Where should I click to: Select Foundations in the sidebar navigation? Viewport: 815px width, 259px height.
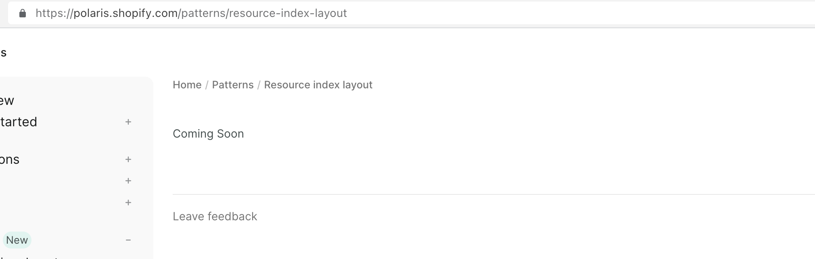(x=10, y=159)
